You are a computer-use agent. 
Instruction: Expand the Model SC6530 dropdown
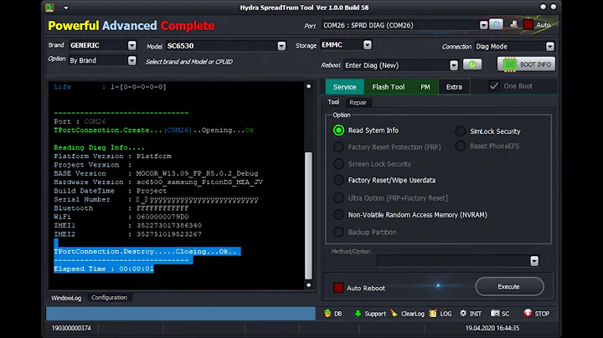(281, 46)
